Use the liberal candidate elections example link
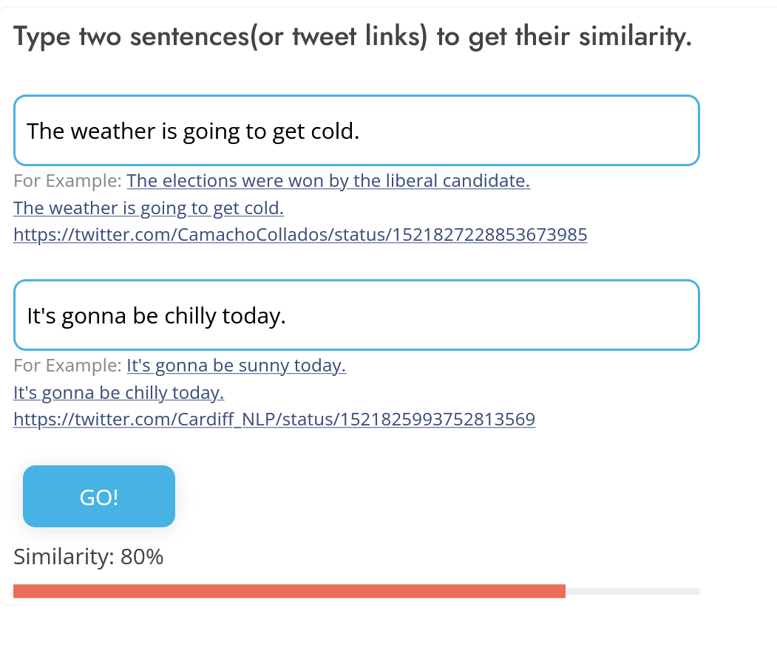Viewport: 777px width, 647px height. coord(328,181)
